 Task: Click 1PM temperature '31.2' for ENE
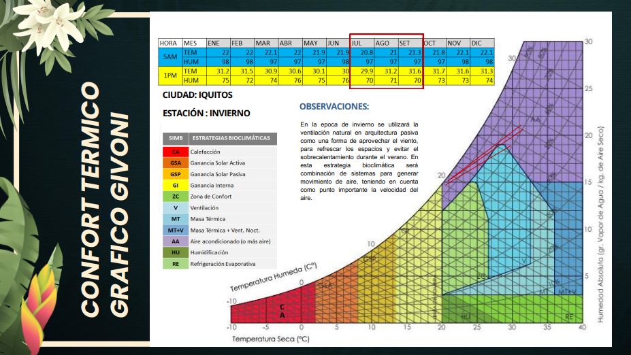click(218, 71)
